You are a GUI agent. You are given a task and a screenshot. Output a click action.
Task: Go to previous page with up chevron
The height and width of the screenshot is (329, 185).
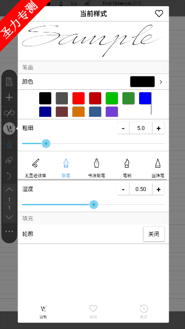9,190
